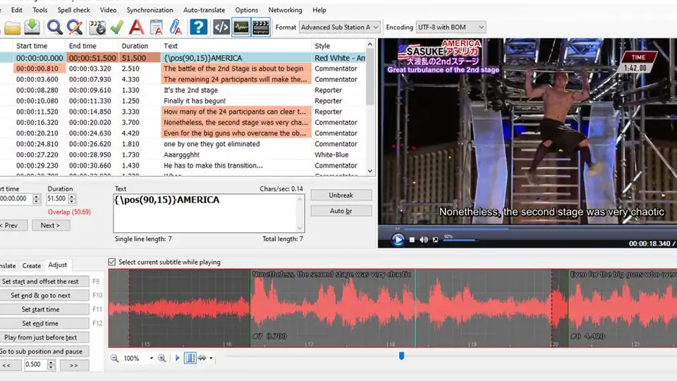Click Set start and offset the rest
Image resolution: width=677 pixels, height=381 pixels.
[x=43, y=282]
